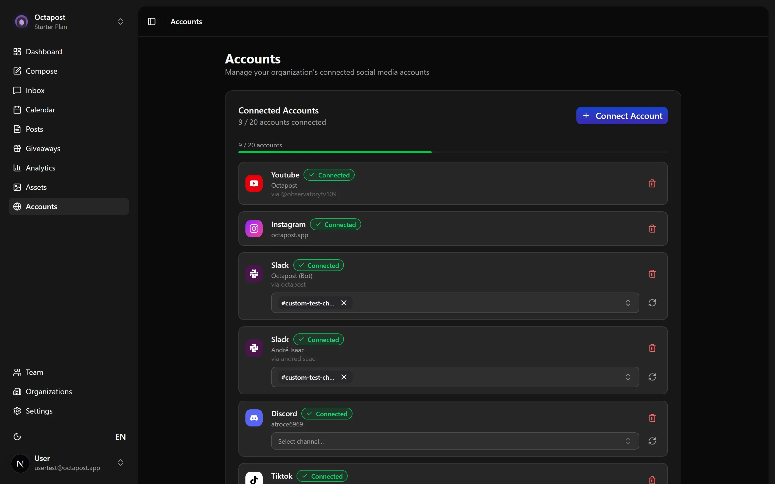775x484 pixels.
Task: Open Assets library
Action: click(69, 187)
